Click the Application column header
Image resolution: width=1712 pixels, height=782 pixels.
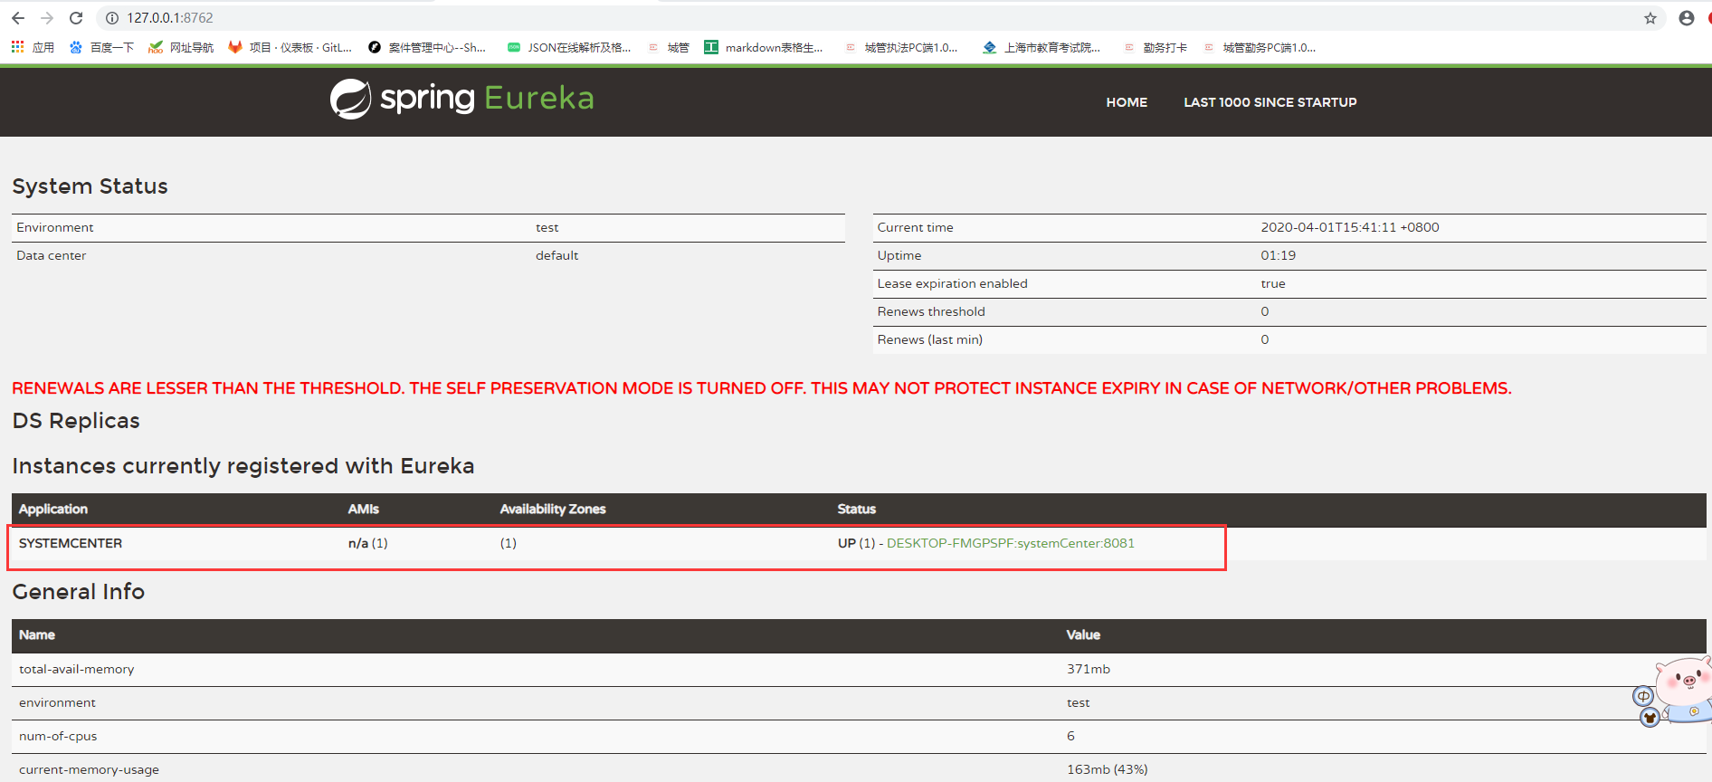pos(53,509)
